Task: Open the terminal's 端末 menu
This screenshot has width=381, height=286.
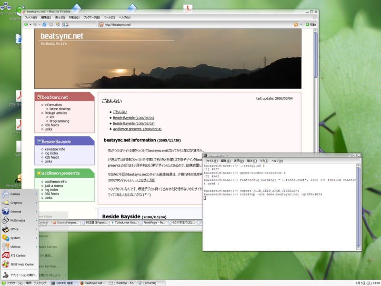Action: click(251, 161)
